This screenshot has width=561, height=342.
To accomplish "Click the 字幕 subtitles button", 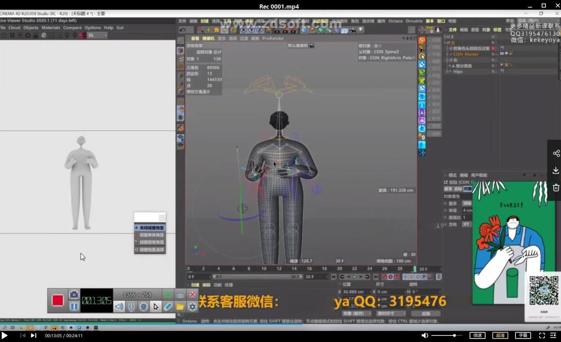I will pyautogui.click(x=523, y=335).
